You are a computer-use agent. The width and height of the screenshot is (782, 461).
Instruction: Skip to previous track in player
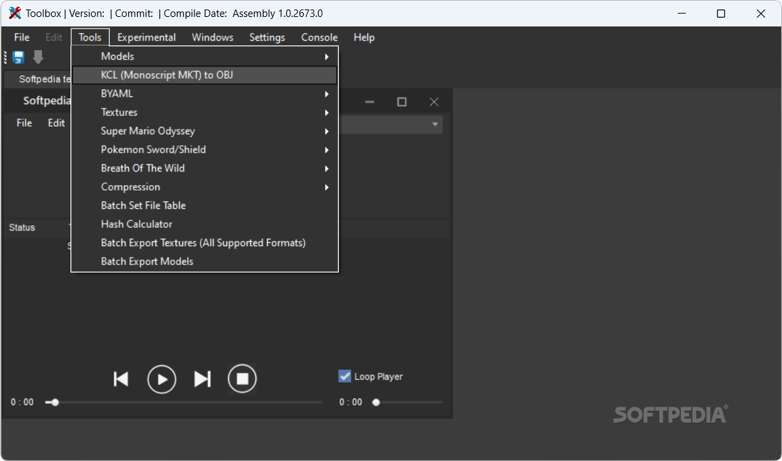121,379
